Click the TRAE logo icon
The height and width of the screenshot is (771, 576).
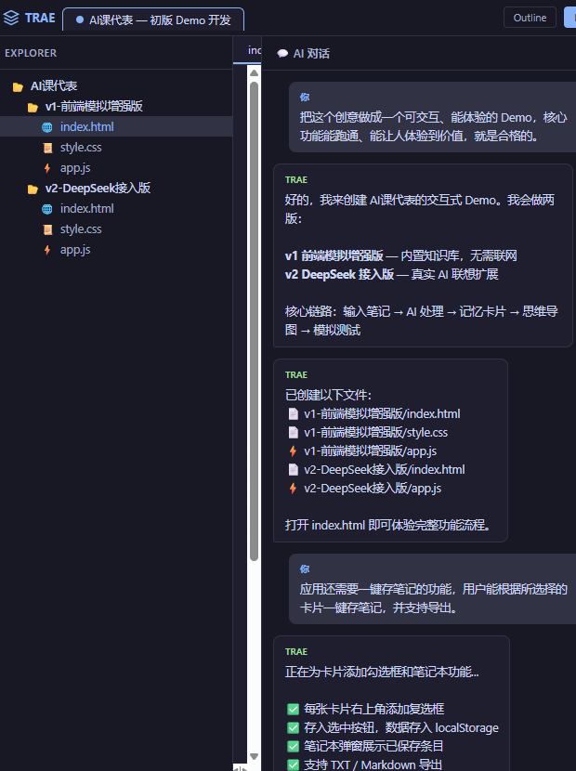(11, 19)
